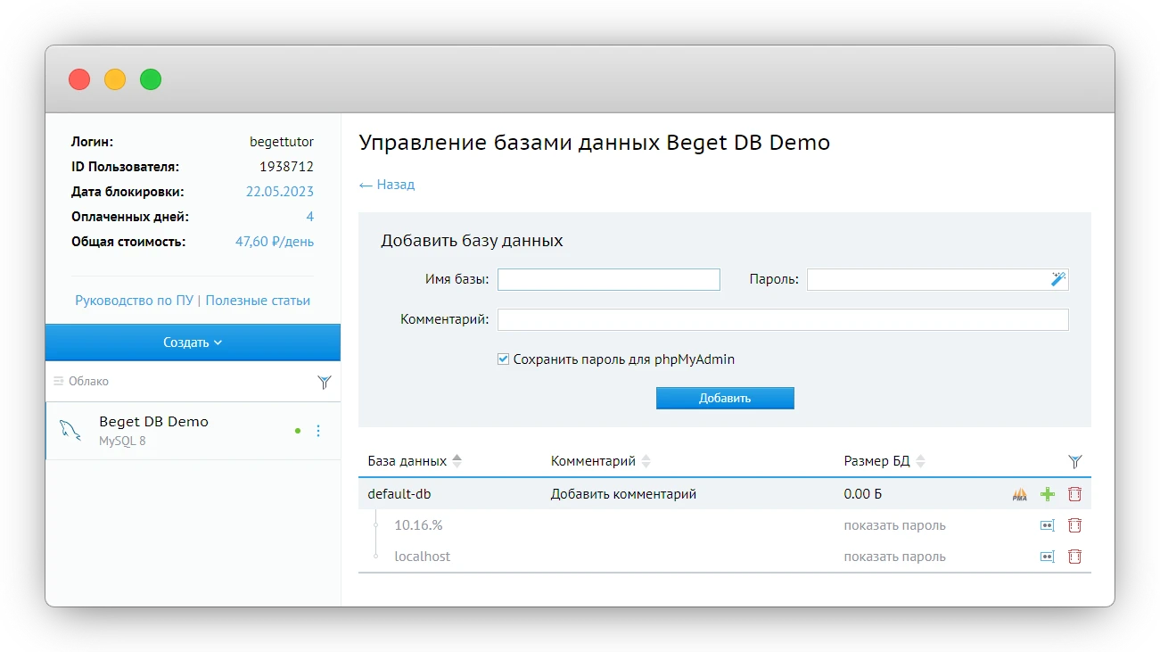Go back via "Назад" link
The image size is (1160, 652).
point(387,185)
